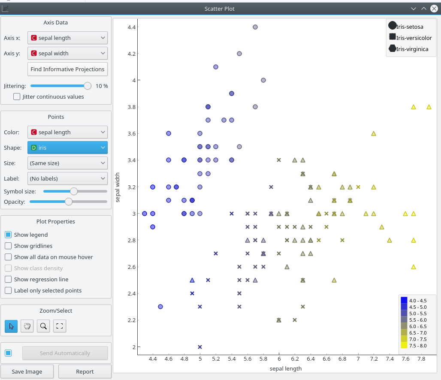Click the fit-to-view zoom icon
441x380 pixels.
point(59,326)
